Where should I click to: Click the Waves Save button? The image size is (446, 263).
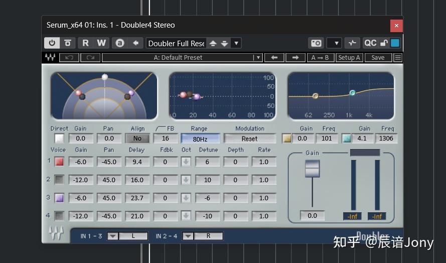pyautogui.click(x=378, y=58)
